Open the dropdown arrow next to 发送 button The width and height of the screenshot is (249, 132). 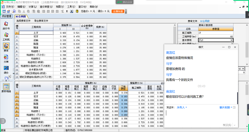[x=235, y=125]
